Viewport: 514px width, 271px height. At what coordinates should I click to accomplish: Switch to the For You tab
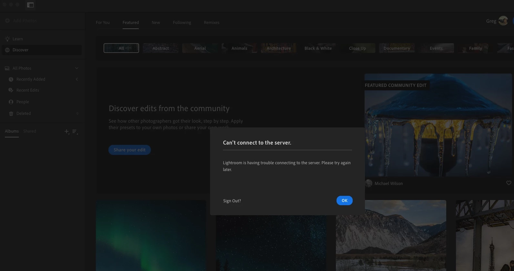pos(103,22)
